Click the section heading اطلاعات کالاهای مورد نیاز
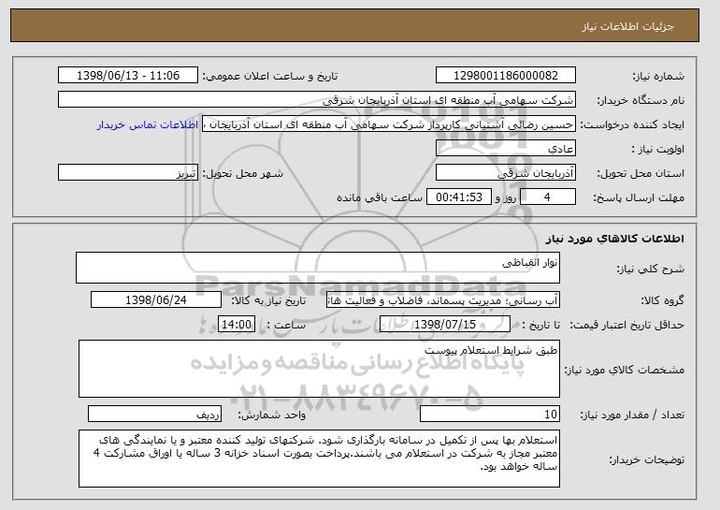Screen dimensions: 720x510 [x=615, y=239]
